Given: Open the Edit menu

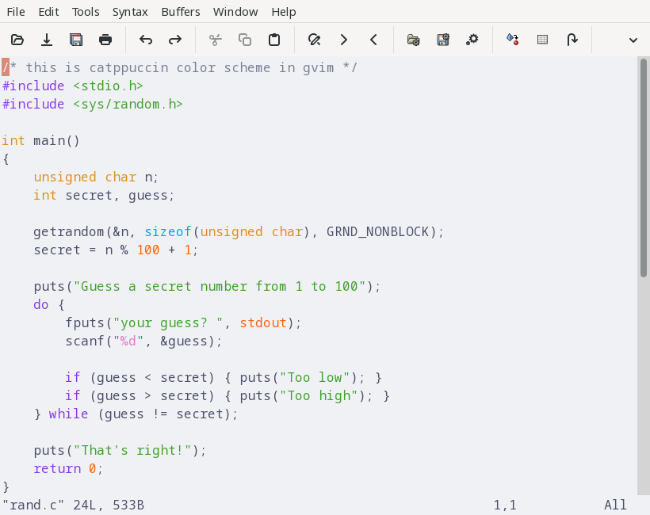Looking at the screenshot, I should click(x=48, y=12).
